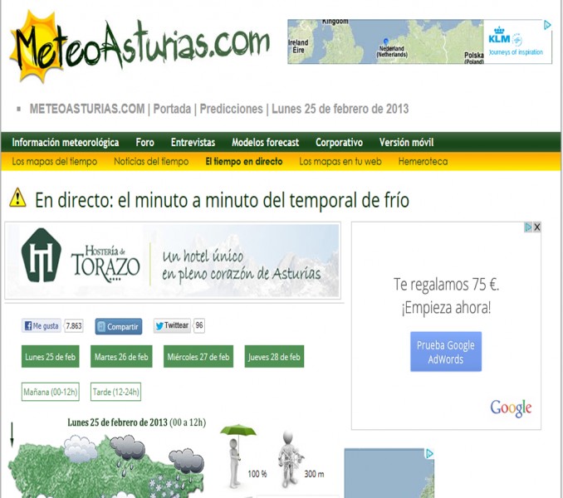The image size is (563, 498).
Task: Open the Información meteorológica menu
Action: (66, 143)
